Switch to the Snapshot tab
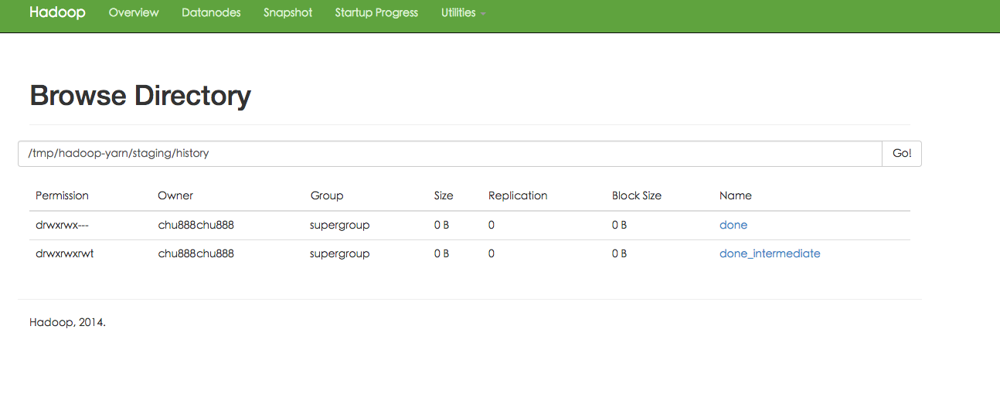This screenshot has height=404, width=1000. pyautogui.click(x=287, y=12)
